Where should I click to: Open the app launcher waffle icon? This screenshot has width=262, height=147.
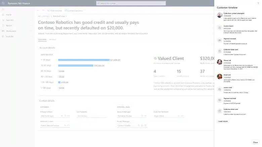coord(3,3)
